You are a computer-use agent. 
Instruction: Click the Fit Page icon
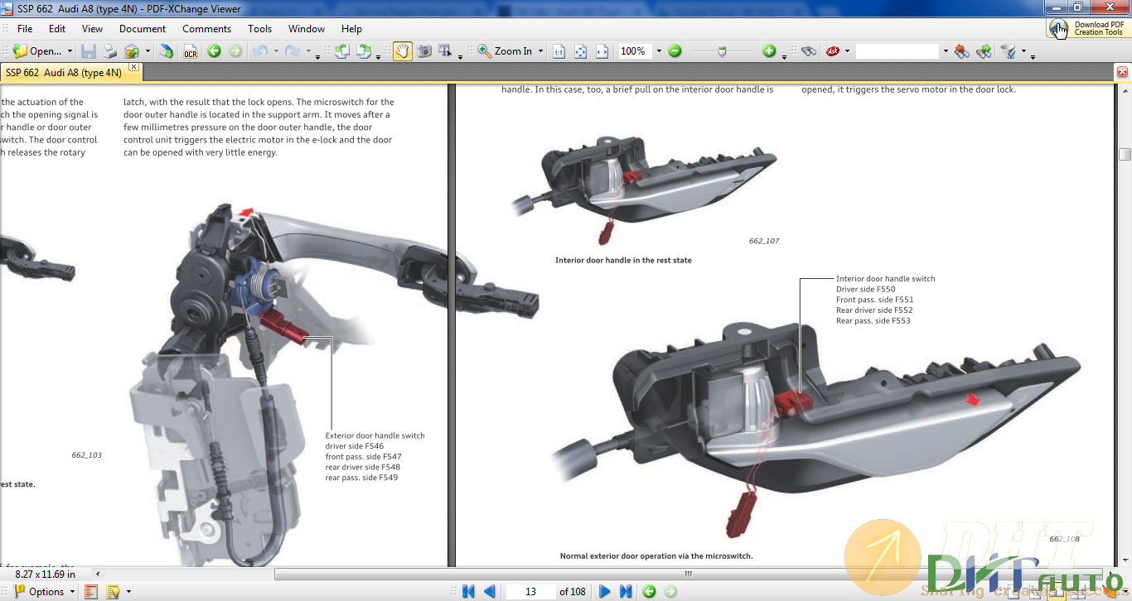coord(580,51)
